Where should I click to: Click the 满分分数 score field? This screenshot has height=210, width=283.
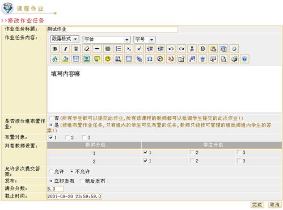(55, 188)
